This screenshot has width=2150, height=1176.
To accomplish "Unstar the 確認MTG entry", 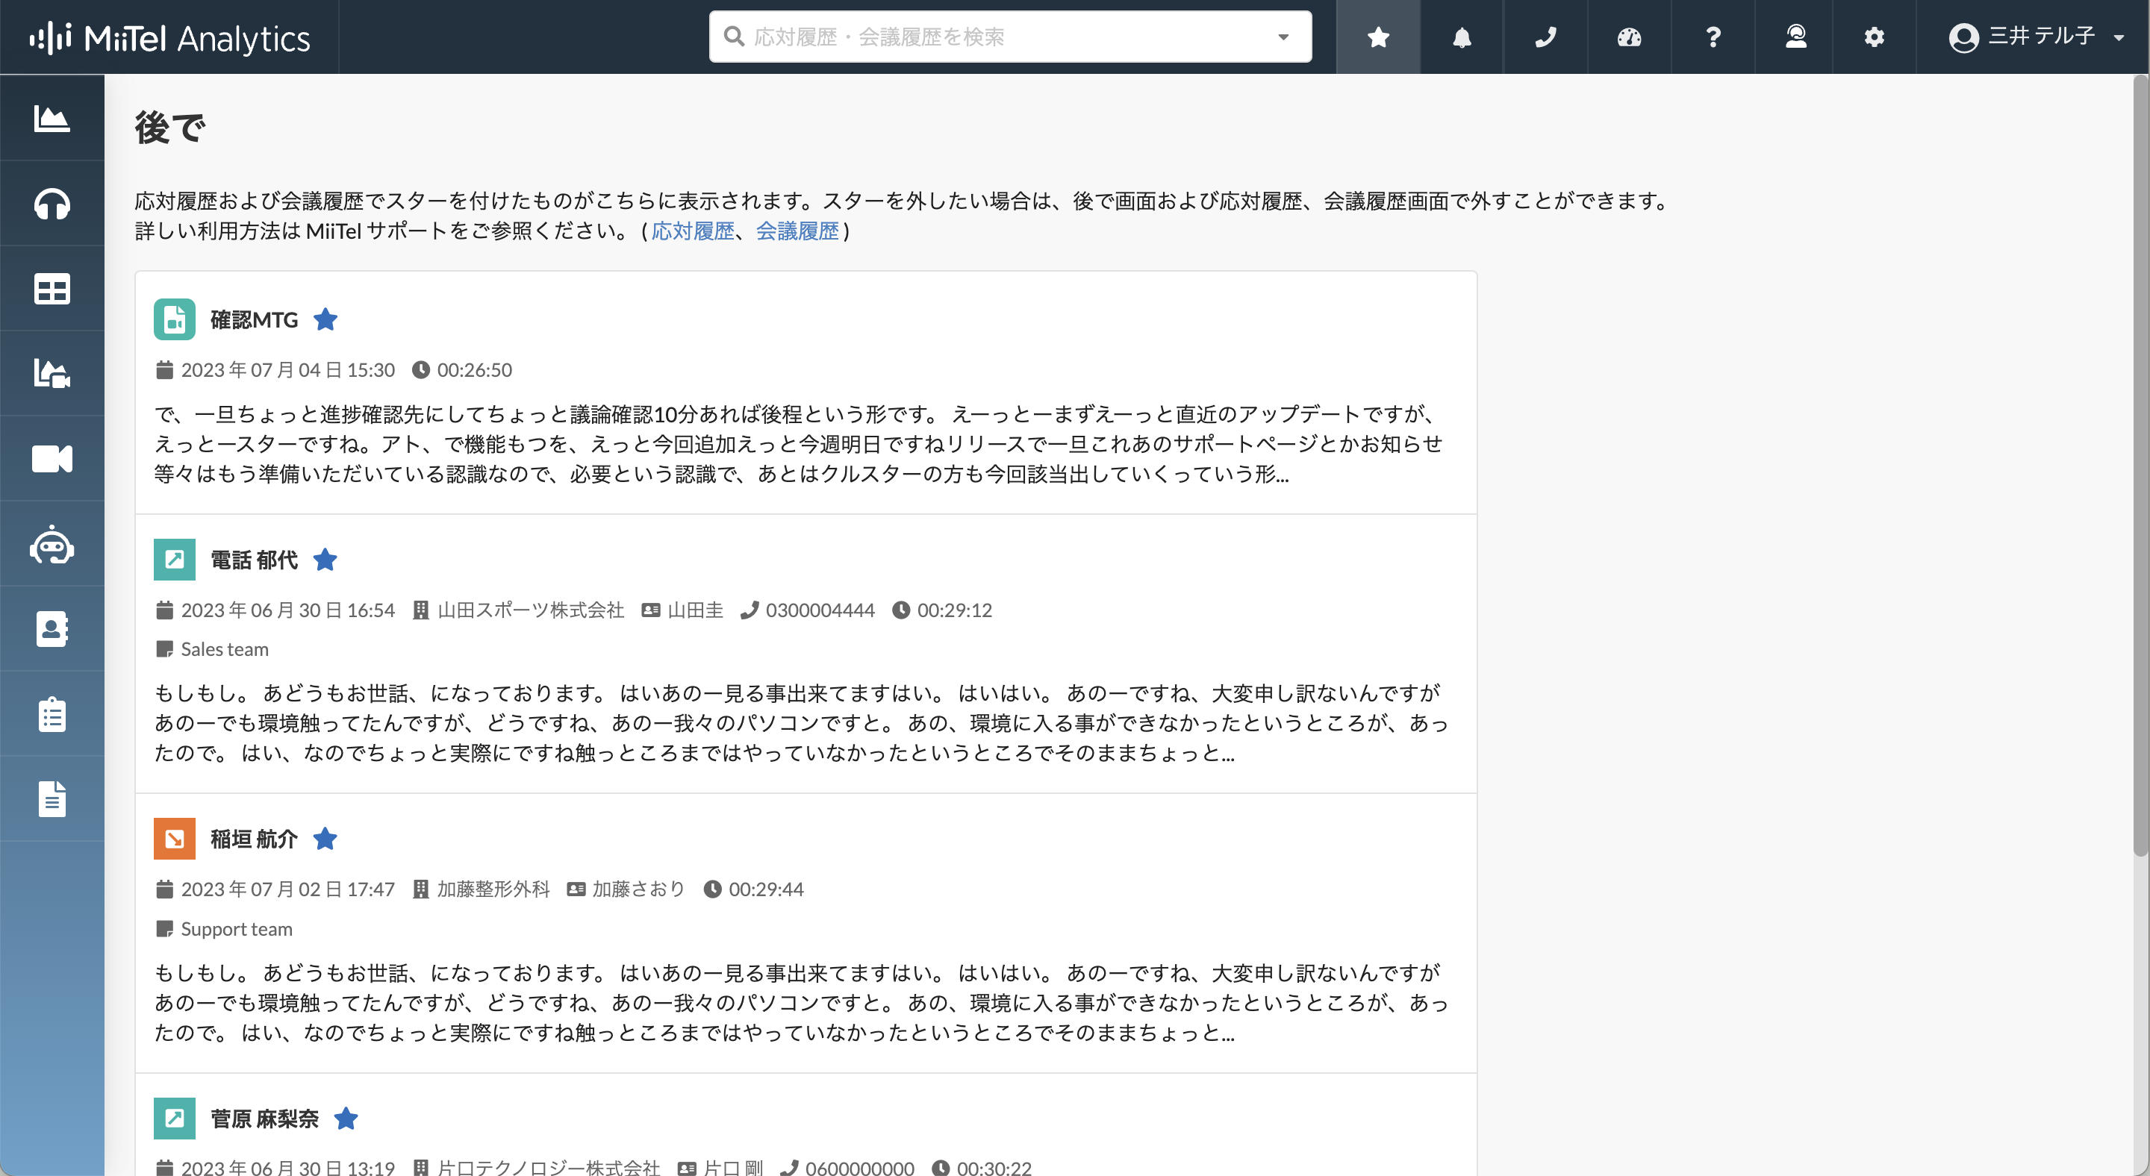I will tap(325, 319).
